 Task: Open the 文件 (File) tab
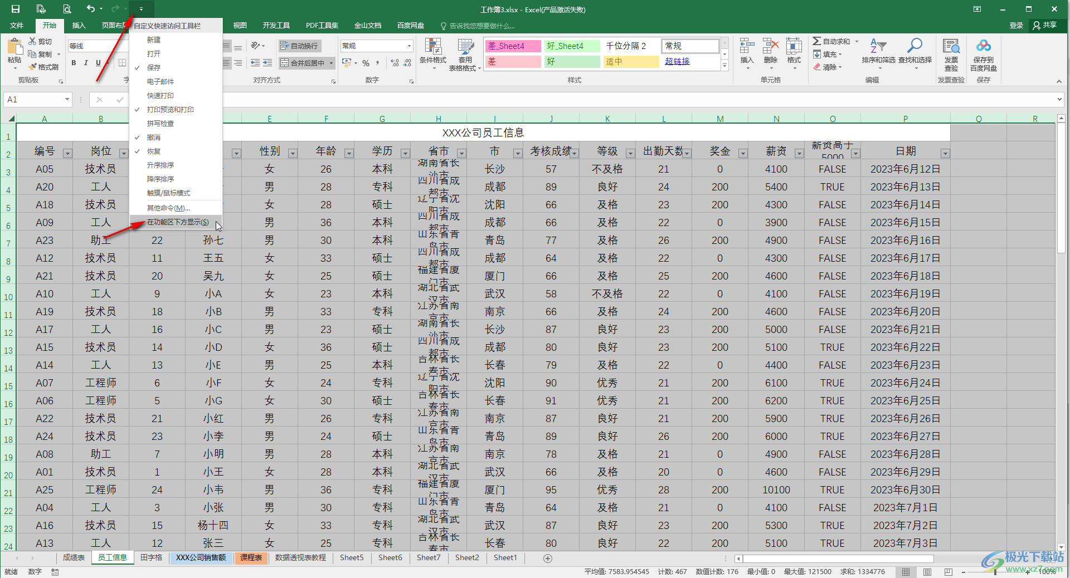(17, 25)
